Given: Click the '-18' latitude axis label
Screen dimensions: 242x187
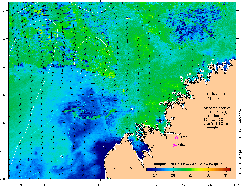Looking at the screenshot, I should [3, 179].
